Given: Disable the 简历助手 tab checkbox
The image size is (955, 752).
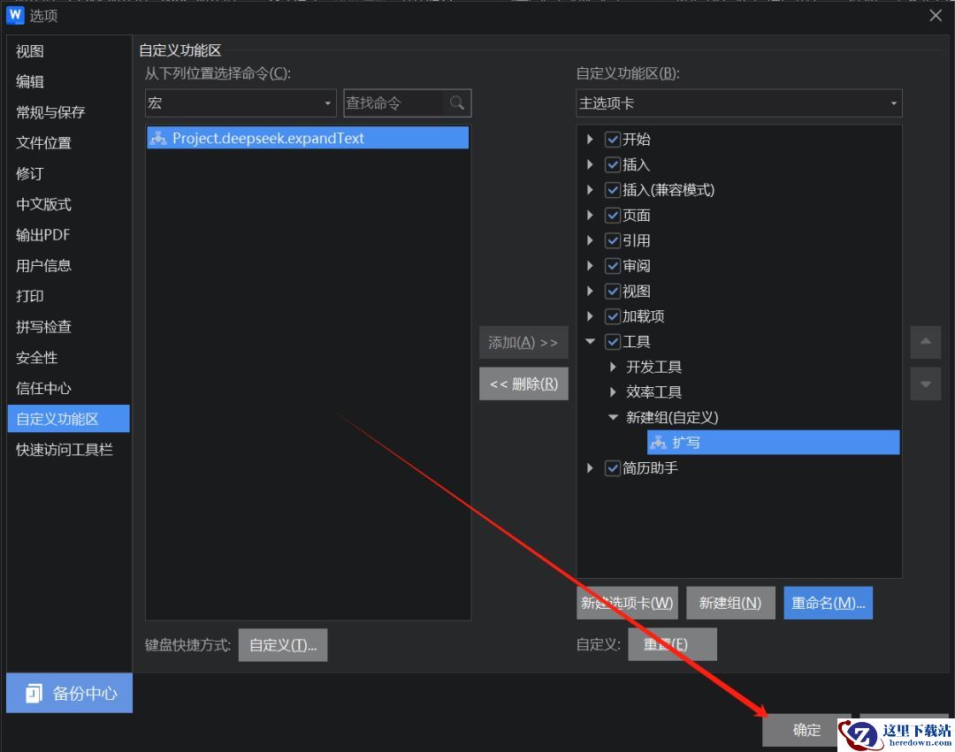Looking at the screenshot, I should [612, 468].
